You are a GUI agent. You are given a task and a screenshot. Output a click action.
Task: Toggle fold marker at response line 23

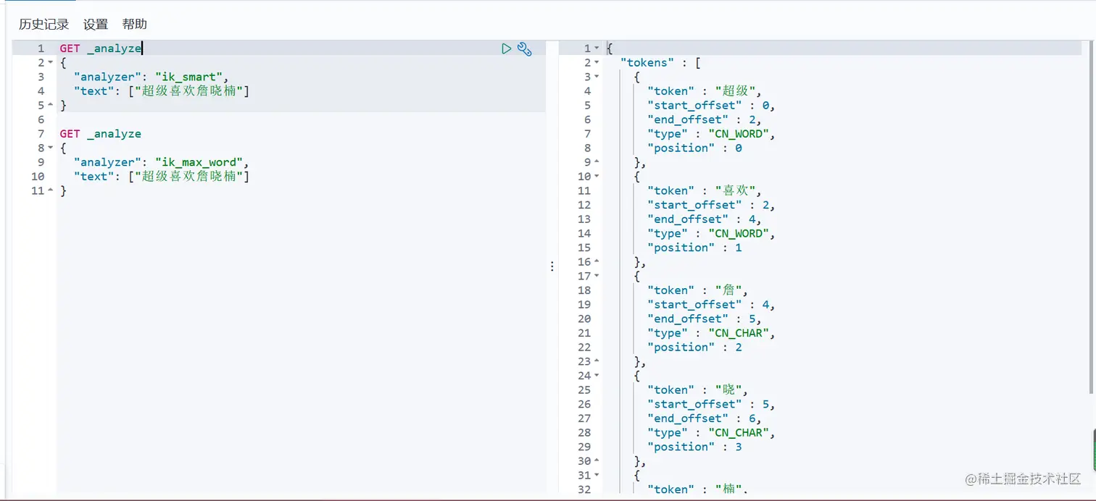pyautogui.click(x=597, y=361)
